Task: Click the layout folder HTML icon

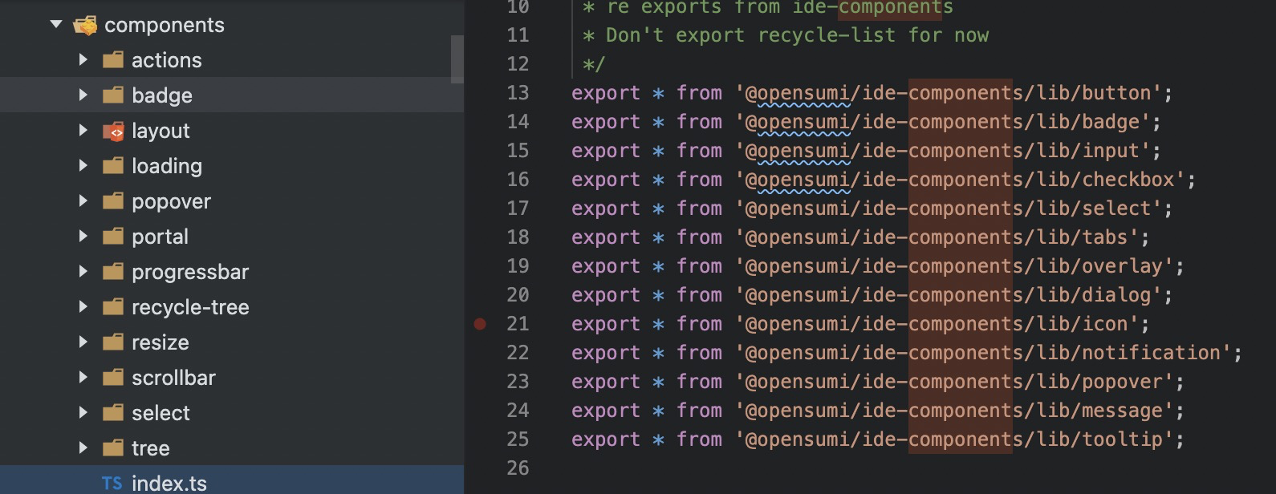Action: tap(113, 131)
